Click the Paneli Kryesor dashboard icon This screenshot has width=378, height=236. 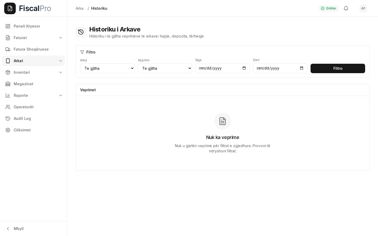coord(8,26)
